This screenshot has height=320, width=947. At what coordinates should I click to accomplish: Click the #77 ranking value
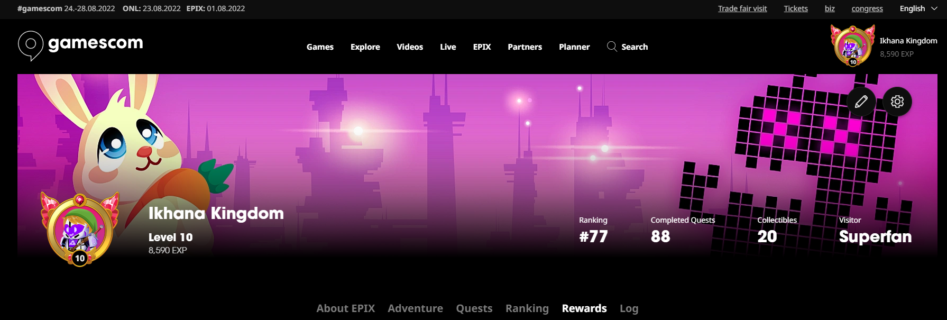(593, 236)
